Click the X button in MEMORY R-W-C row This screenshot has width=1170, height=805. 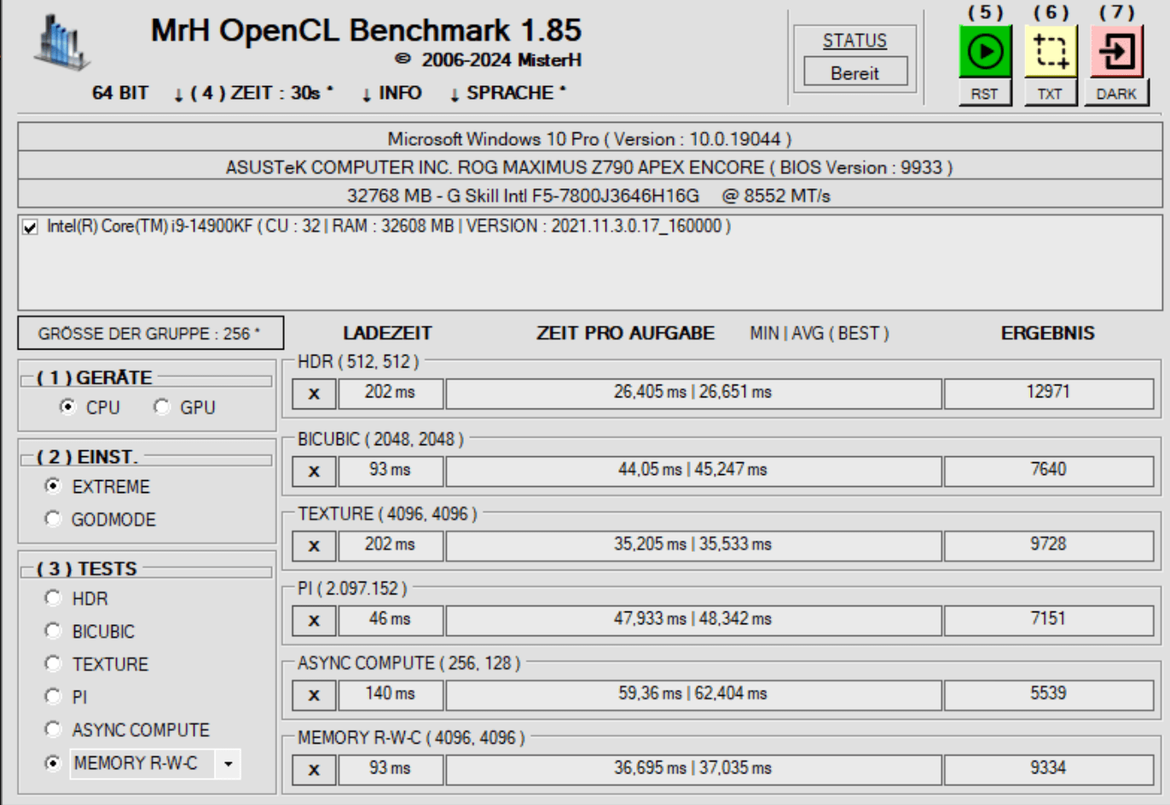tap(314, 770)
